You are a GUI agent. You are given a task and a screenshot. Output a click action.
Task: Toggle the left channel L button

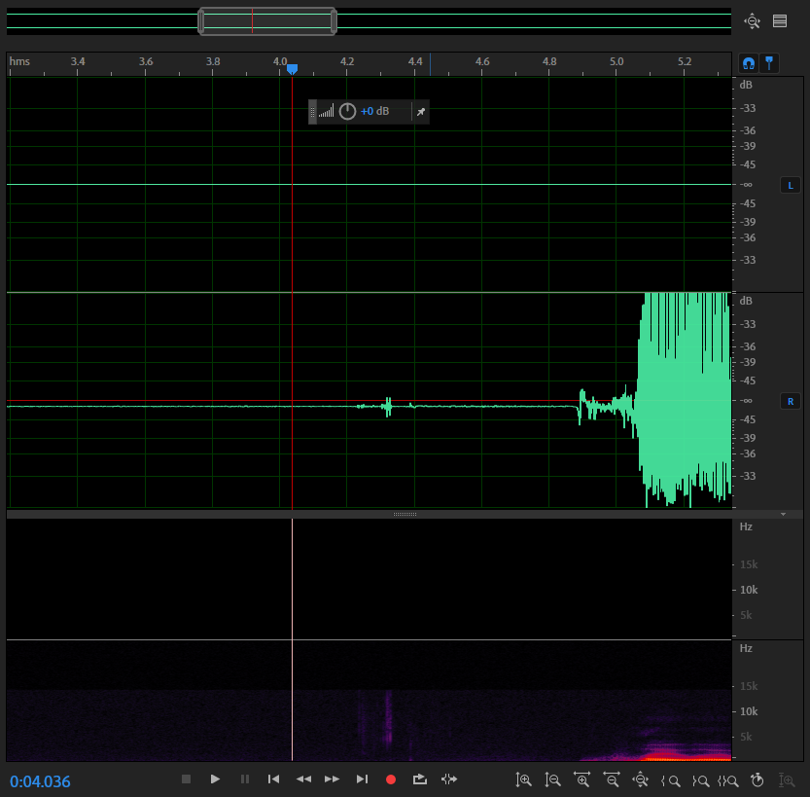coord(790,185)
